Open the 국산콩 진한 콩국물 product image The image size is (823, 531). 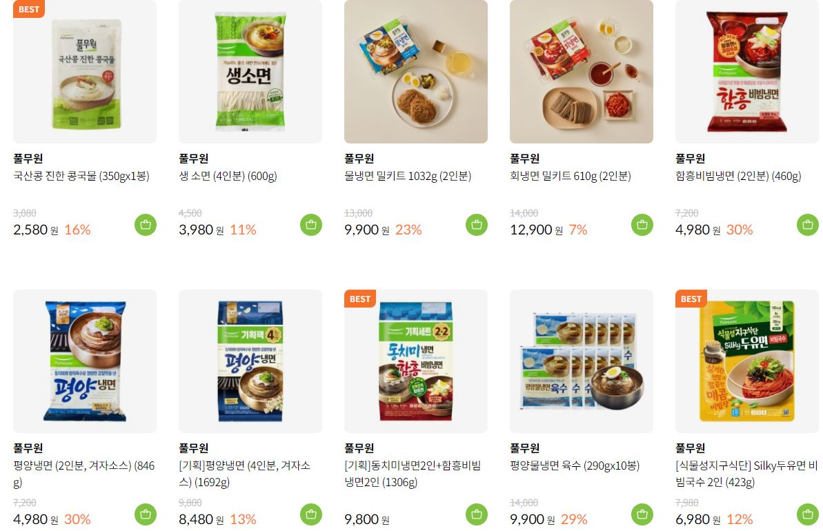pyautogui.click(x=84, y=71)
